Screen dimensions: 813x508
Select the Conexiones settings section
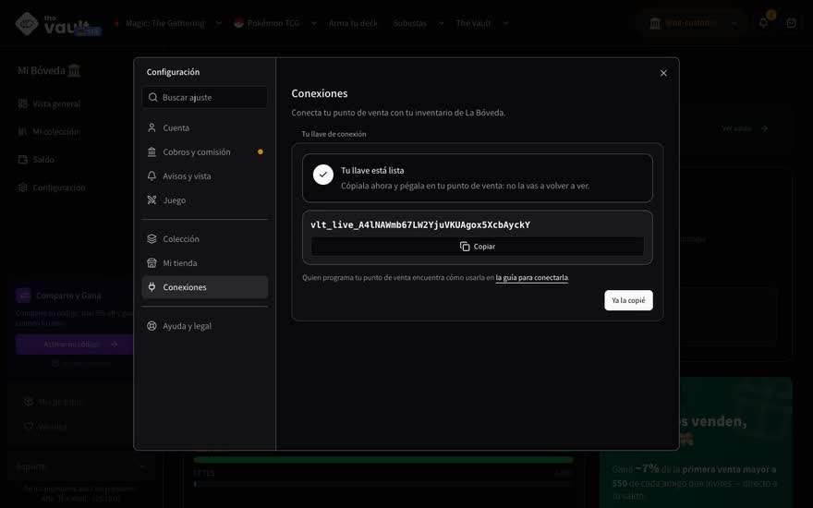tap(205, 287)
